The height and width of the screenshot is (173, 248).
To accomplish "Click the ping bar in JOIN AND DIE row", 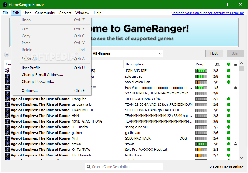I will click(201, 71).
